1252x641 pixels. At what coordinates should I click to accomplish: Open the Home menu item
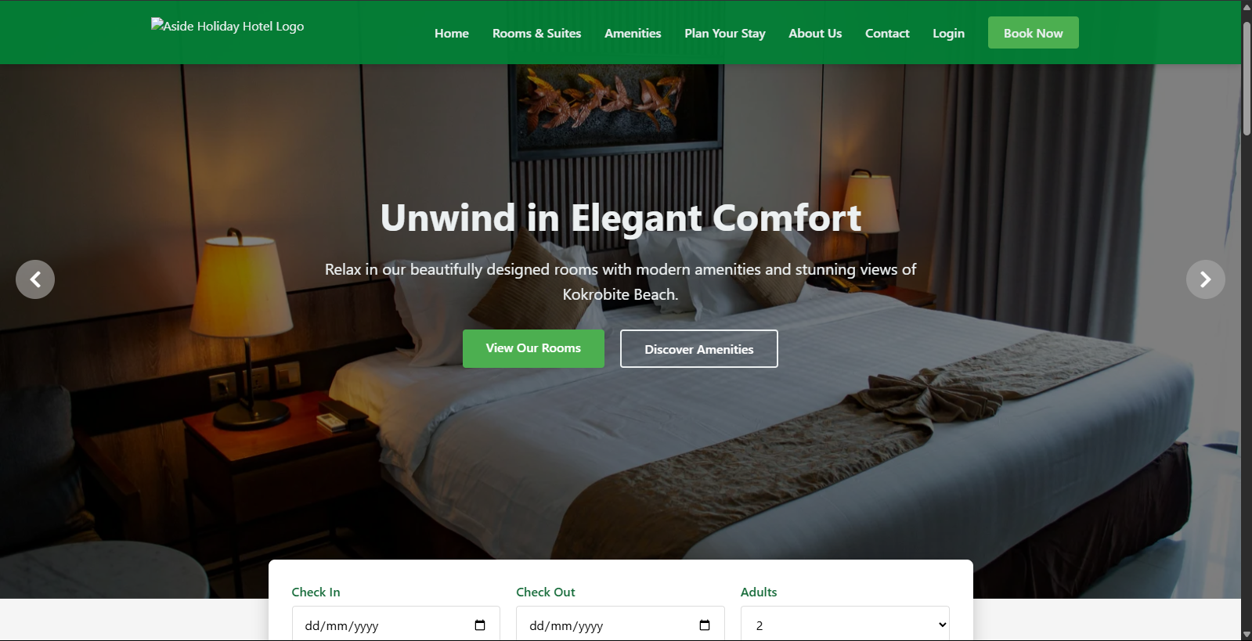[x=452, y=33]
